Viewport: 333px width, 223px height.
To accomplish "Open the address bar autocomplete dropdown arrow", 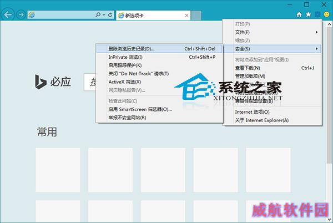I will point(104,15).
